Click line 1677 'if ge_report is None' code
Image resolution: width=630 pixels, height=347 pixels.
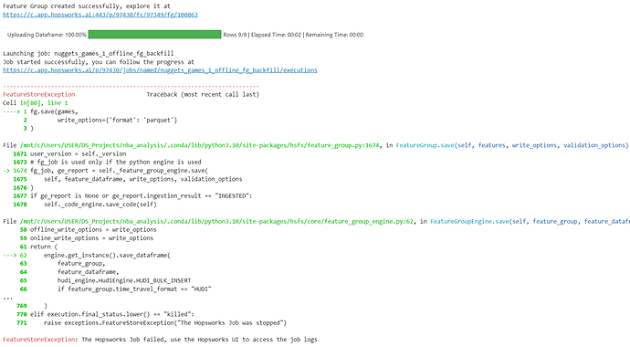(141, 196)
